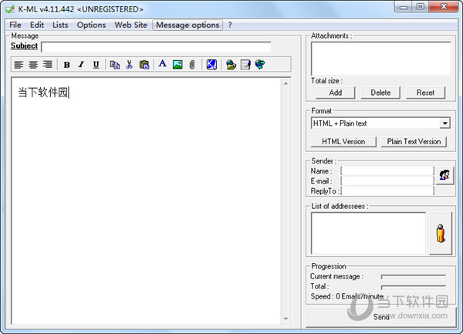463x334 pixels.
Task: Click the Send button
Action: pos(381,317)
